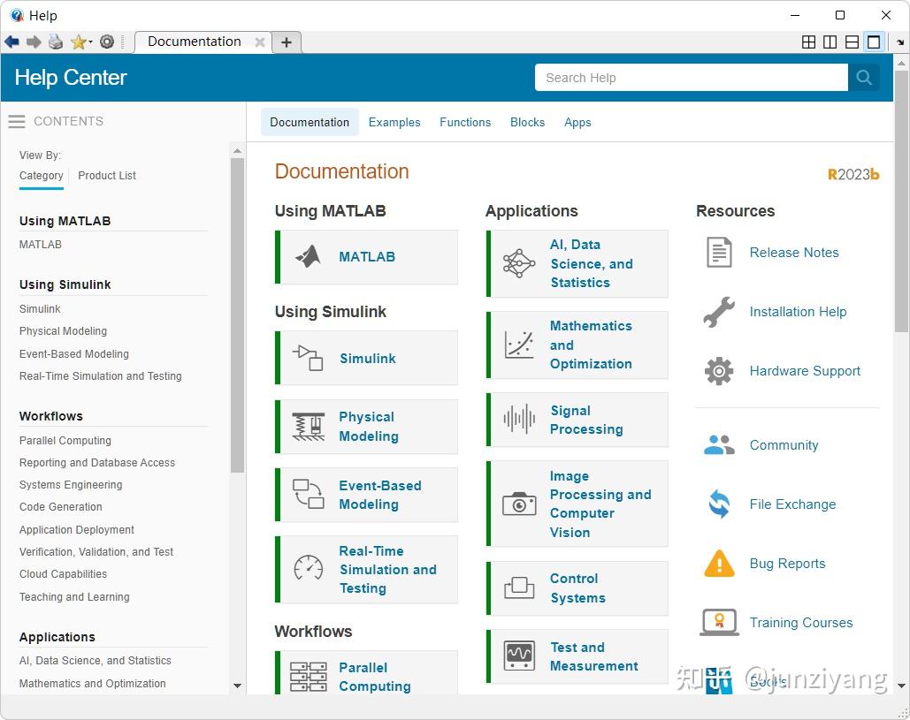Viewport: 910px width, 720px height.
Task: Click the Training Courses laptop icon
Action: [x=719, y=623]
